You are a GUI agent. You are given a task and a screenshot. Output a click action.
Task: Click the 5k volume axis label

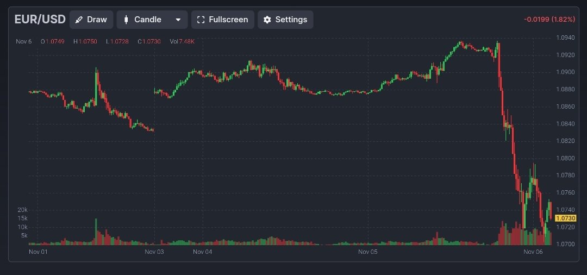(24, 236)
